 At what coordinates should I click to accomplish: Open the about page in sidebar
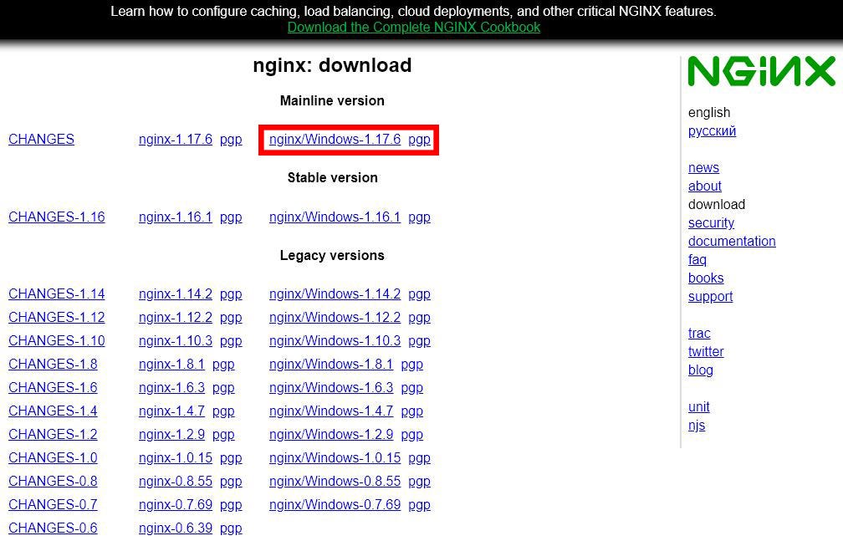(705, 186)
